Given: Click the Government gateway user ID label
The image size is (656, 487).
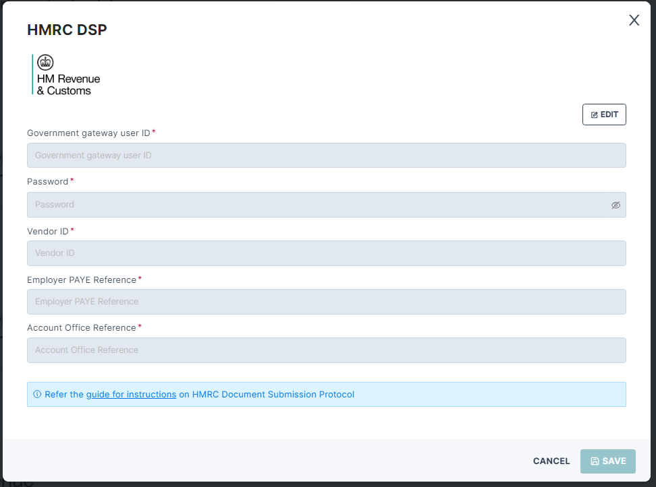Looking at the screenshot, I should point(88,133).
